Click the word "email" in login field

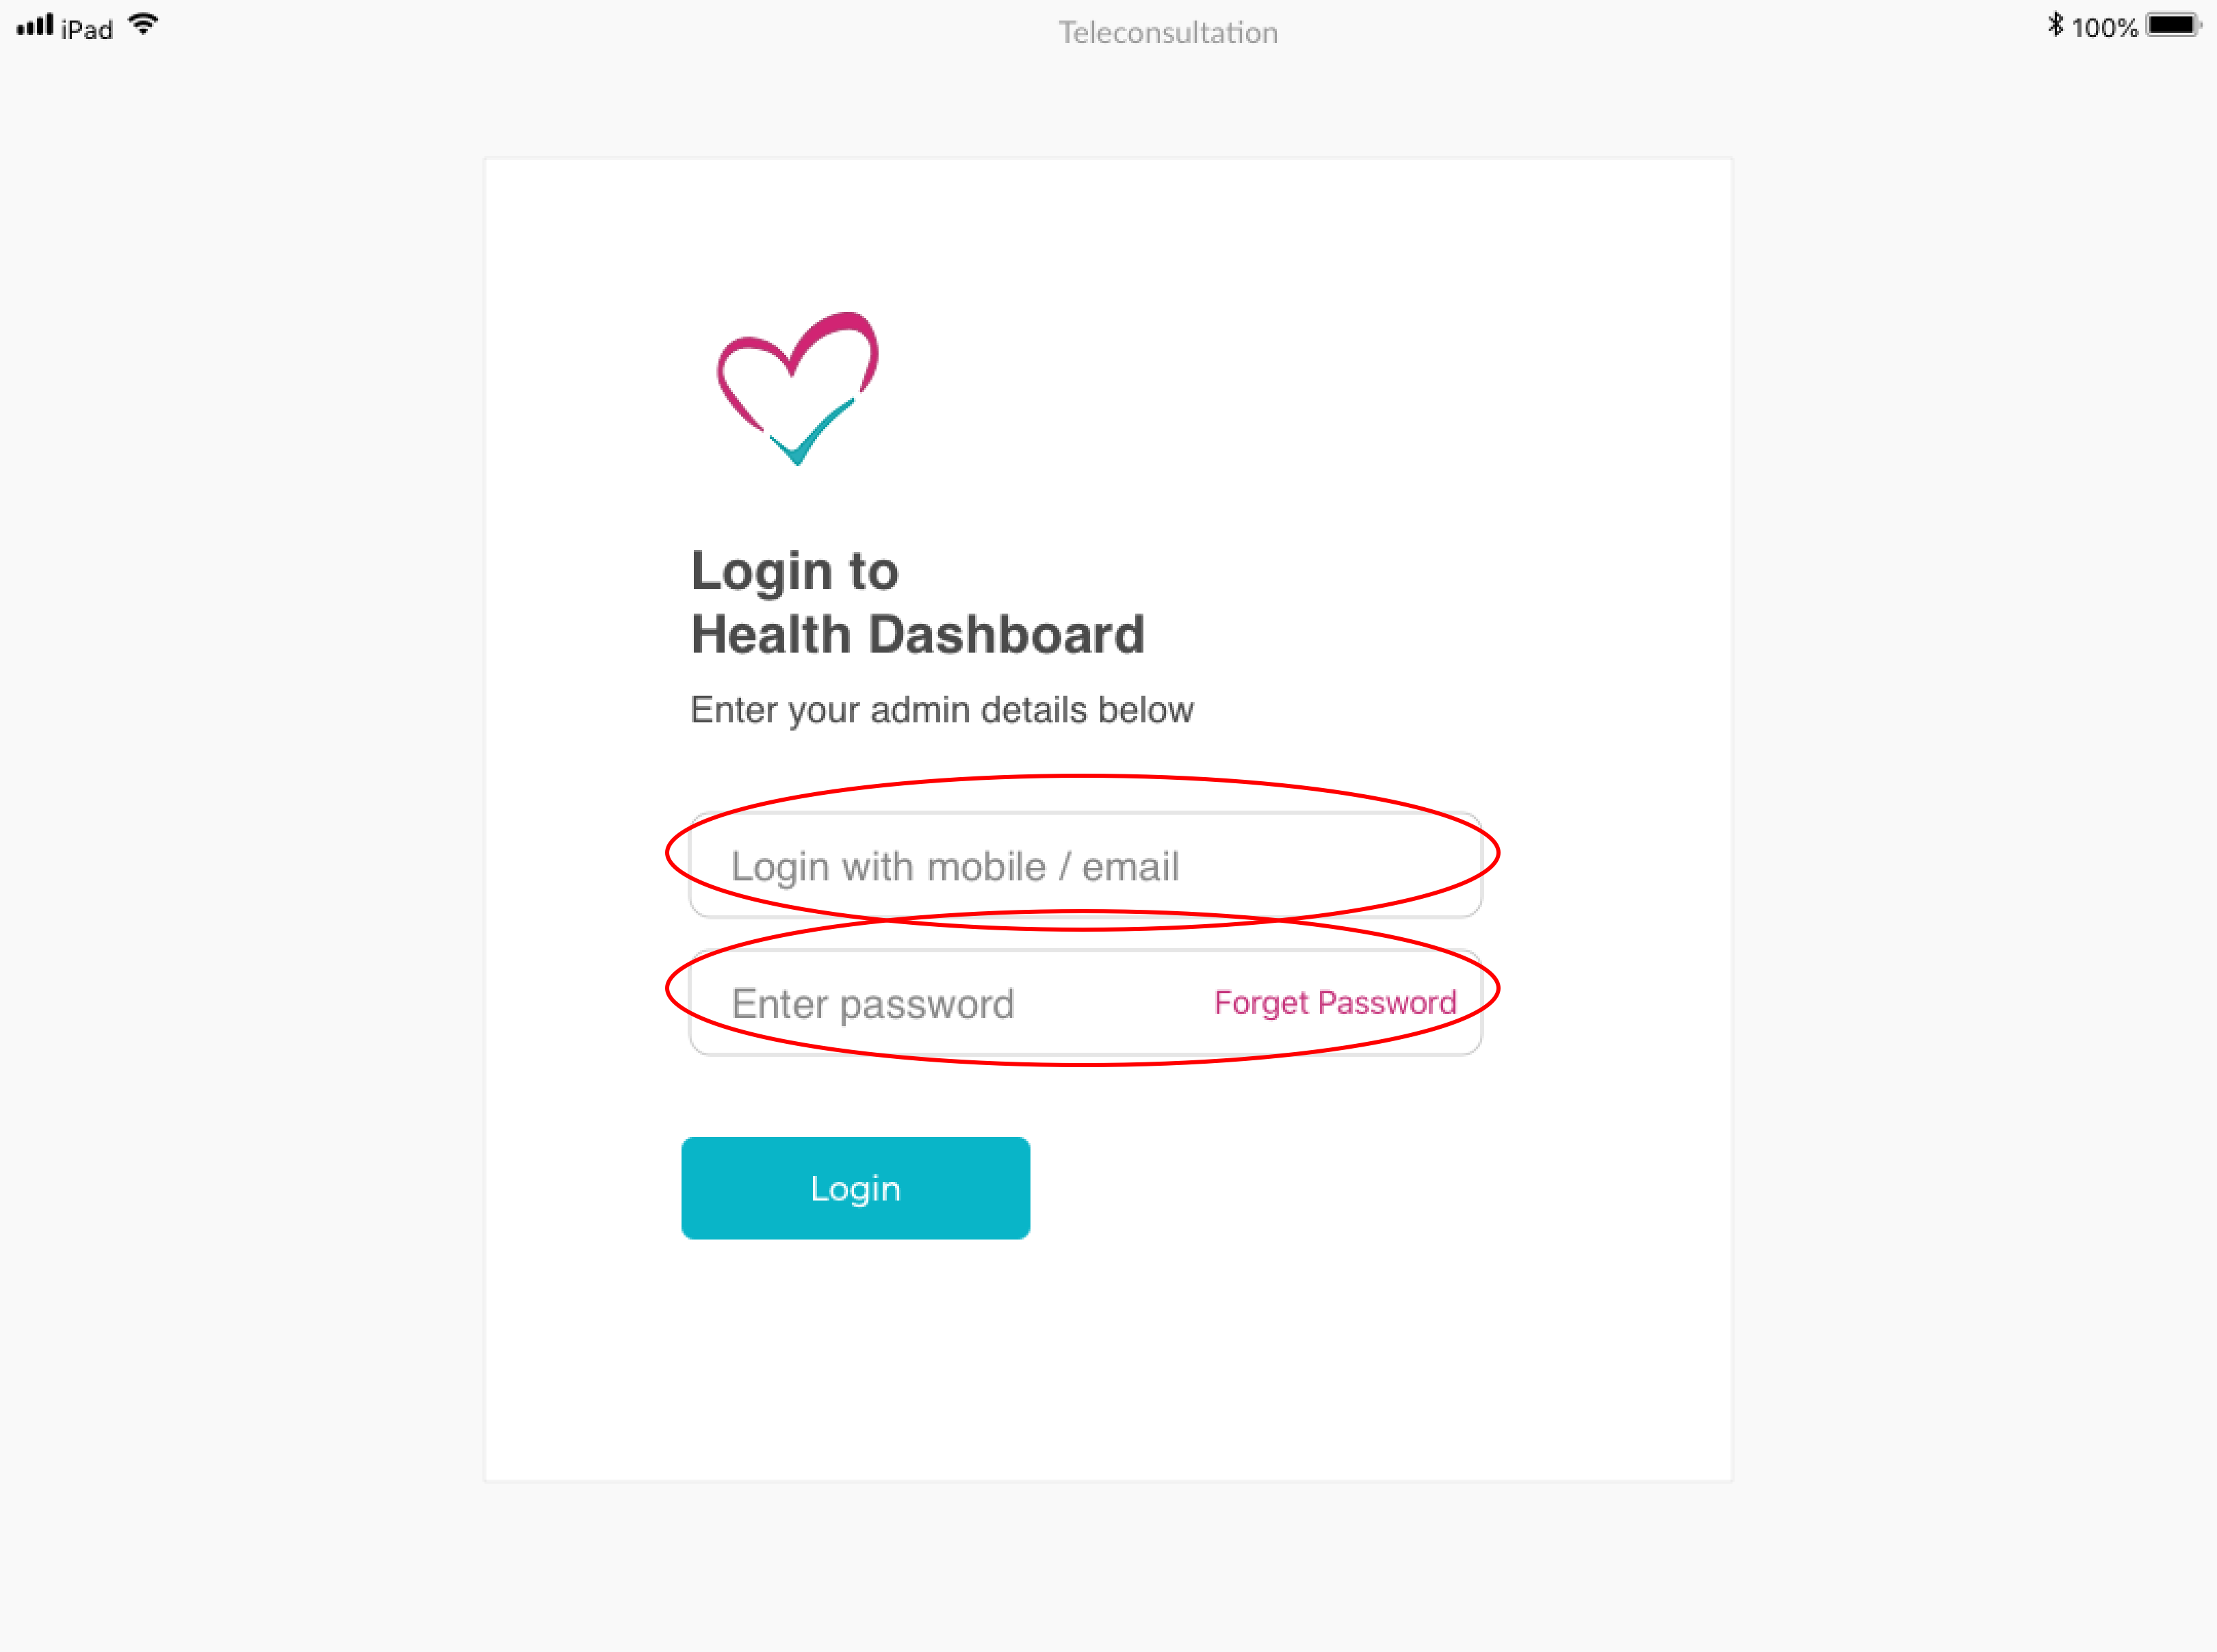point(1130,866)
